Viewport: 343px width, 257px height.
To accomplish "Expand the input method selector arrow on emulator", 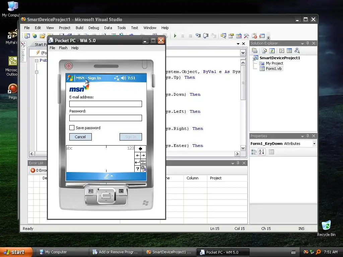I will pyautogui.click(x=112, y=176).
